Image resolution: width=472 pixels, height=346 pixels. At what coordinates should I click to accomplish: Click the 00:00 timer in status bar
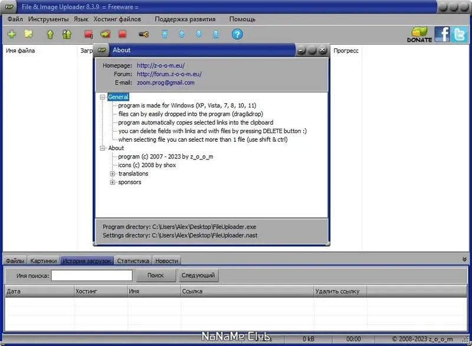353,339
